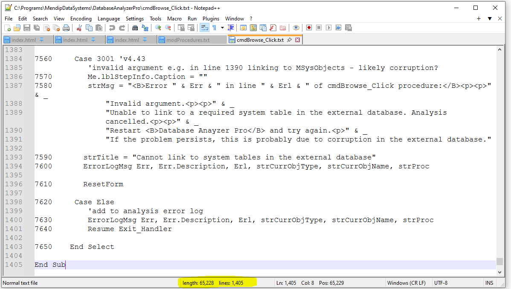Image resolution: width=511 pixels, height=289 pixels.
Task: Click line number 1398 in the margin
Action: pos(14,202)
